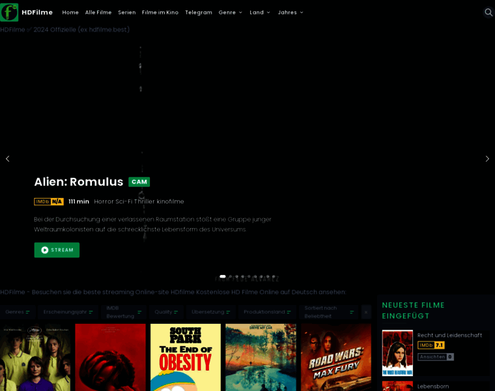The height and width of the screenshot is (391, 495).
Task: Open the Telegram link
Action: coord(199,12)
